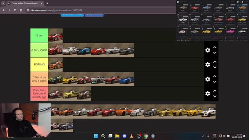Viewport: 249px width, 140px height.
Task: Select the blue car in A tier row
Action: tap(84, 50)
